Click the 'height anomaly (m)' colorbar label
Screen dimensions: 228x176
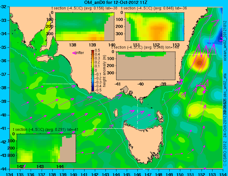pos(104,71)
